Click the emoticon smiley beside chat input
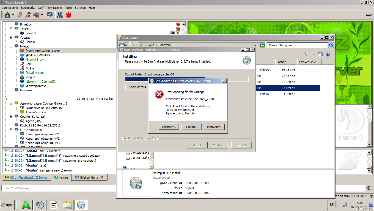 [x=369, y=188]
